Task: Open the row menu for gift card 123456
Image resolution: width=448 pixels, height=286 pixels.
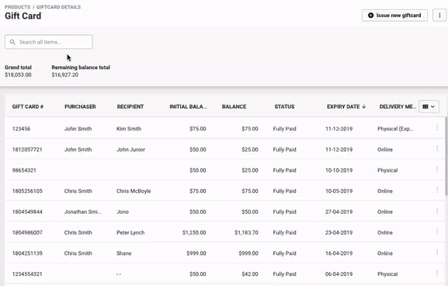Action: tap(437, 127)
